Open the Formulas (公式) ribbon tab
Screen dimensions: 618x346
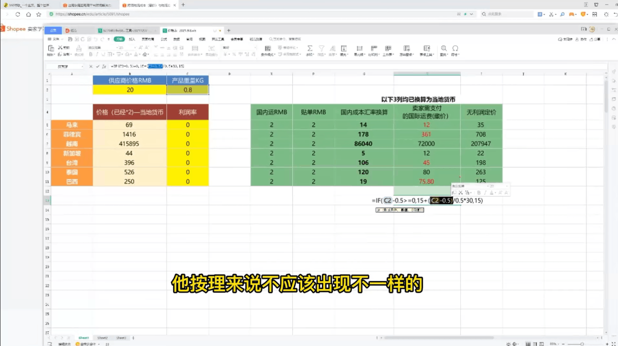click(164, 39)
